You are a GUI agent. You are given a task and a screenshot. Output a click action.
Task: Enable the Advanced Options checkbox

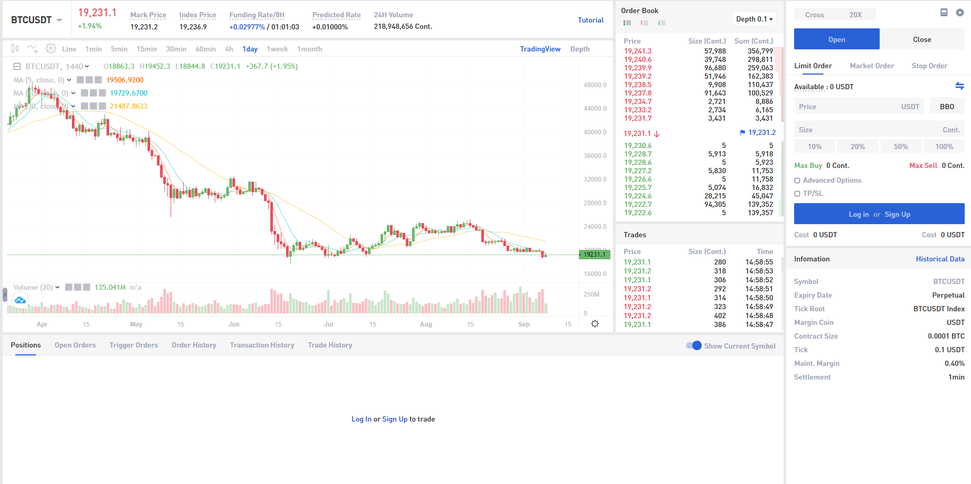[797, 181]
